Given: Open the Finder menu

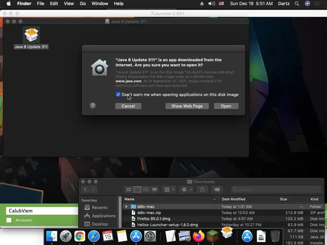Looking at the screenshot, I should [x=24, y=4].
